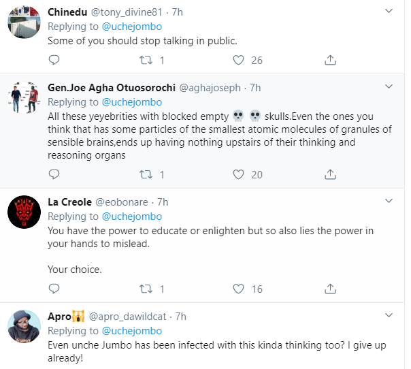Expand the more menu on Gen.Joe's tweet
The image size is (411, 369).
(389, 87)
